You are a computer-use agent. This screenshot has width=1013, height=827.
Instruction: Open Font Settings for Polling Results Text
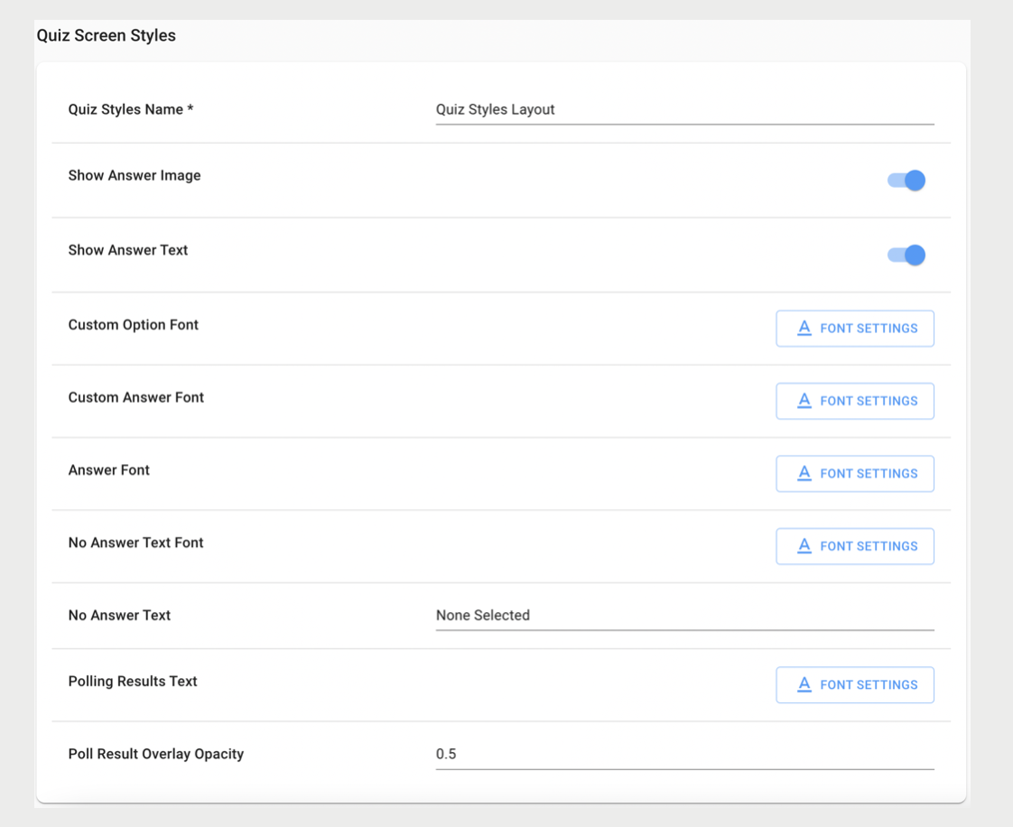pyautogui.click(x=855, y=685)
